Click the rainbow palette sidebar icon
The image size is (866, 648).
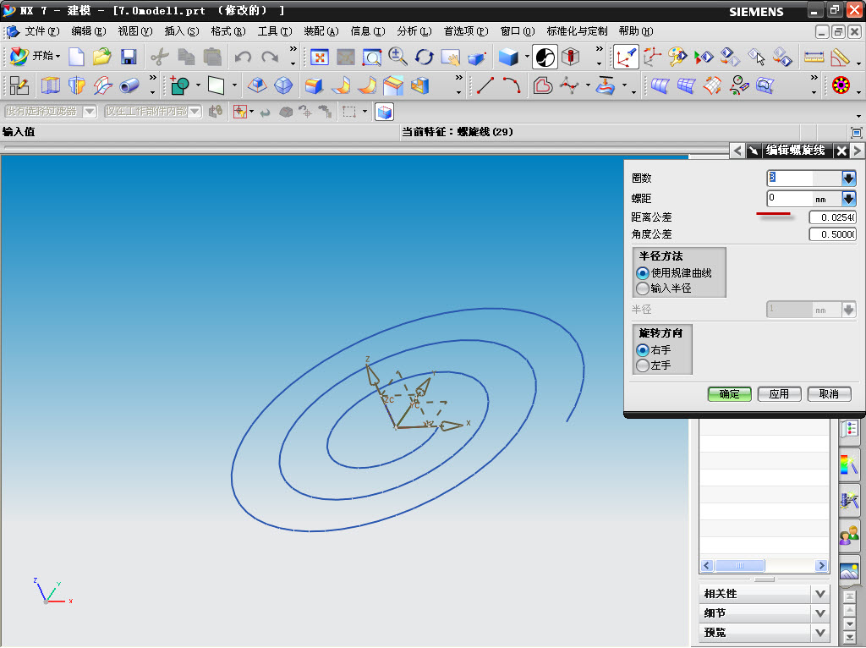(x=849, y=464)
